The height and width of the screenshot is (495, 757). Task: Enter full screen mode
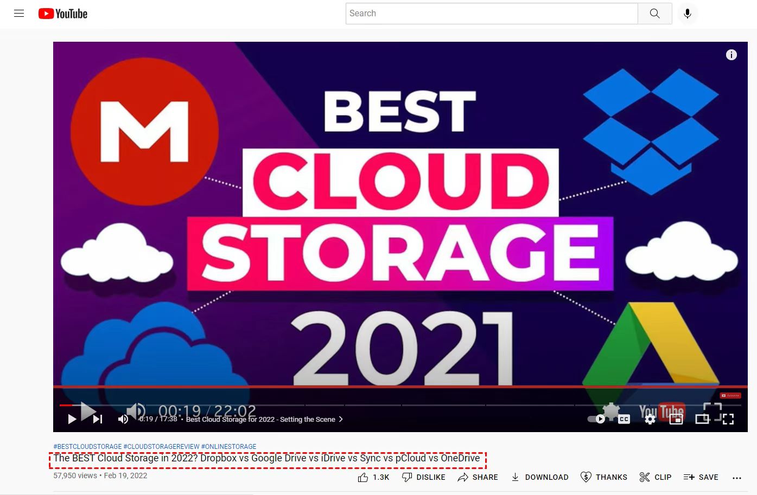[728, 419]
